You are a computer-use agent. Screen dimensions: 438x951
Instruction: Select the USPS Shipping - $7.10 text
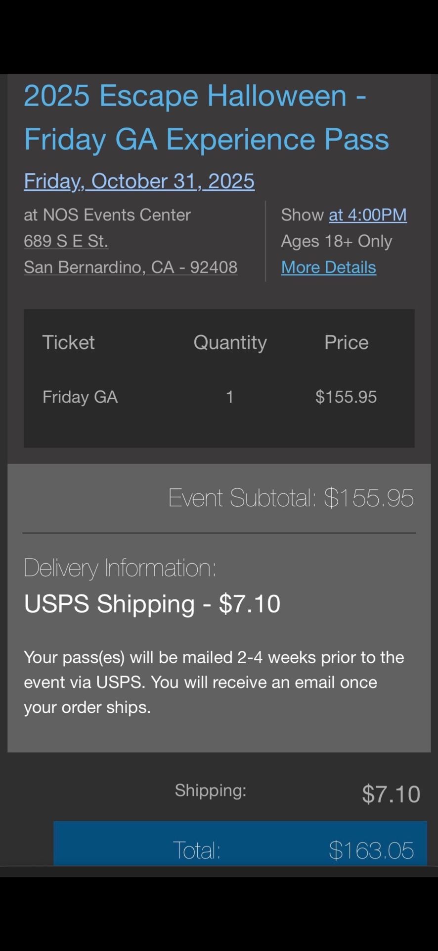pos(152,604)
